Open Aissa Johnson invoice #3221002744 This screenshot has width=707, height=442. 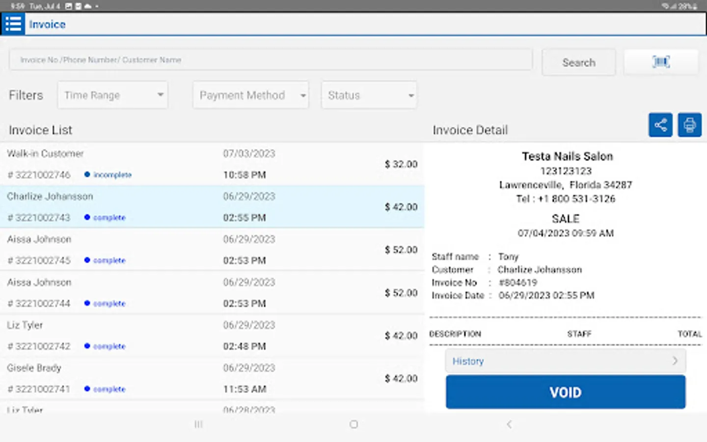click(x=212, y=293)
